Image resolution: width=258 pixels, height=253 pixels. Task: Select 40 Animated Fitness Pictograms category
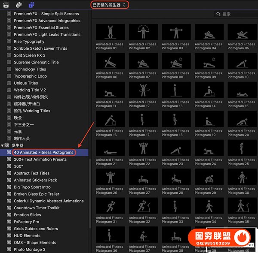click(x=43, y=152)
